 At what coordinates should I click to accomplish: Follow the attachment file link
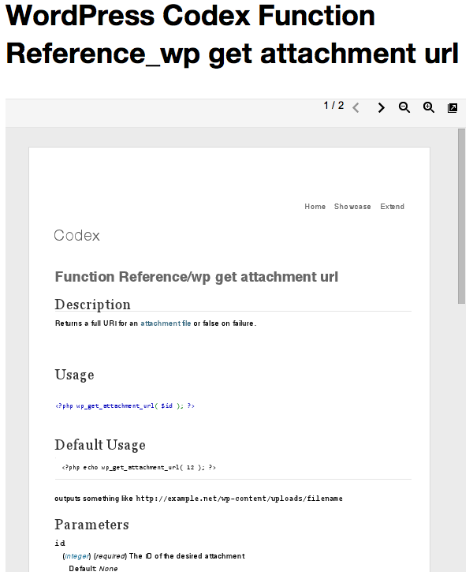pos(166,323)
